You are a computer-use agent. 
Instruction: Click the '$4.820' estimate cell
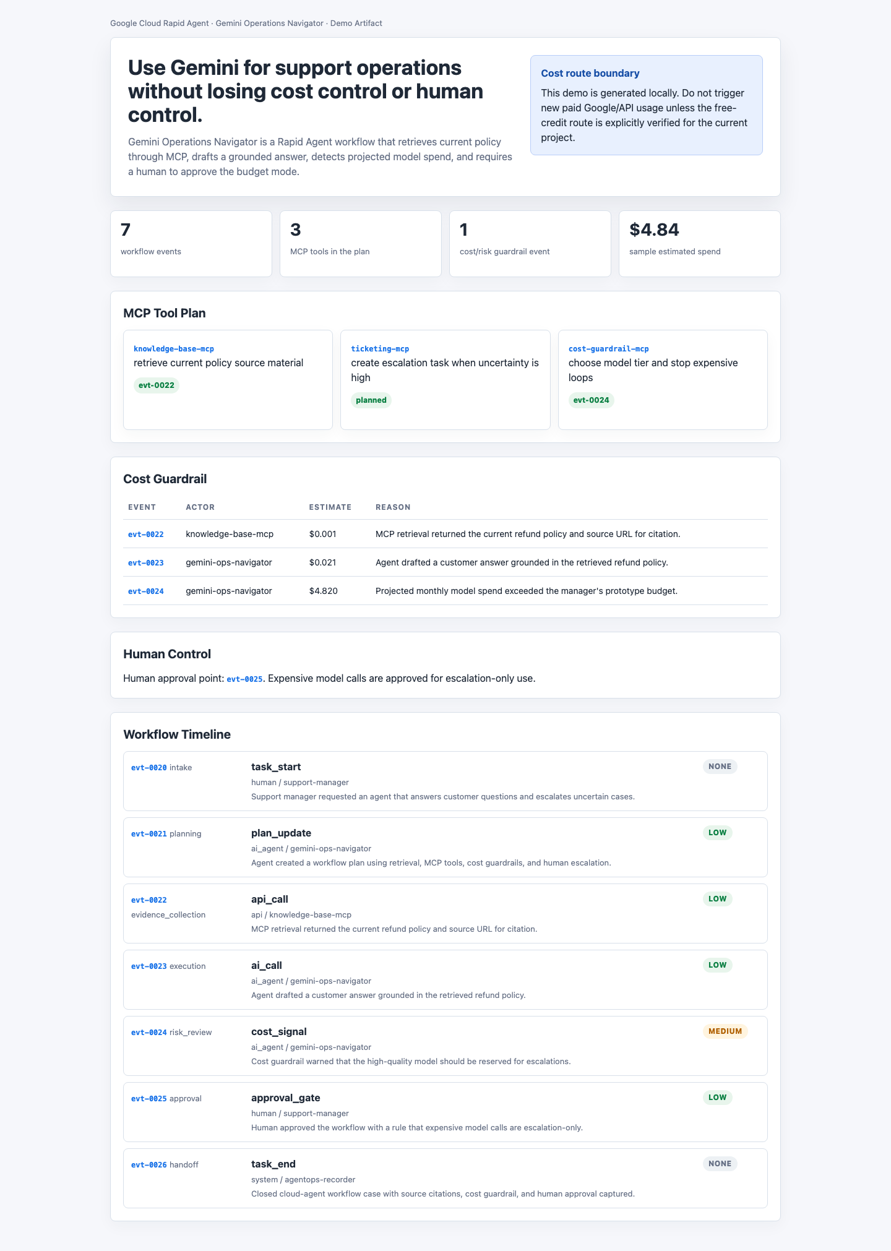click(323, 591)
